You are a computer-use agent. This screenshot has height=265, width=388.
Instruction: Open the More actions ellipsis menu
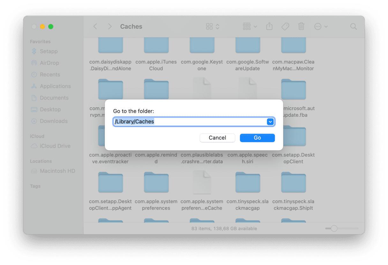[321, 26]
